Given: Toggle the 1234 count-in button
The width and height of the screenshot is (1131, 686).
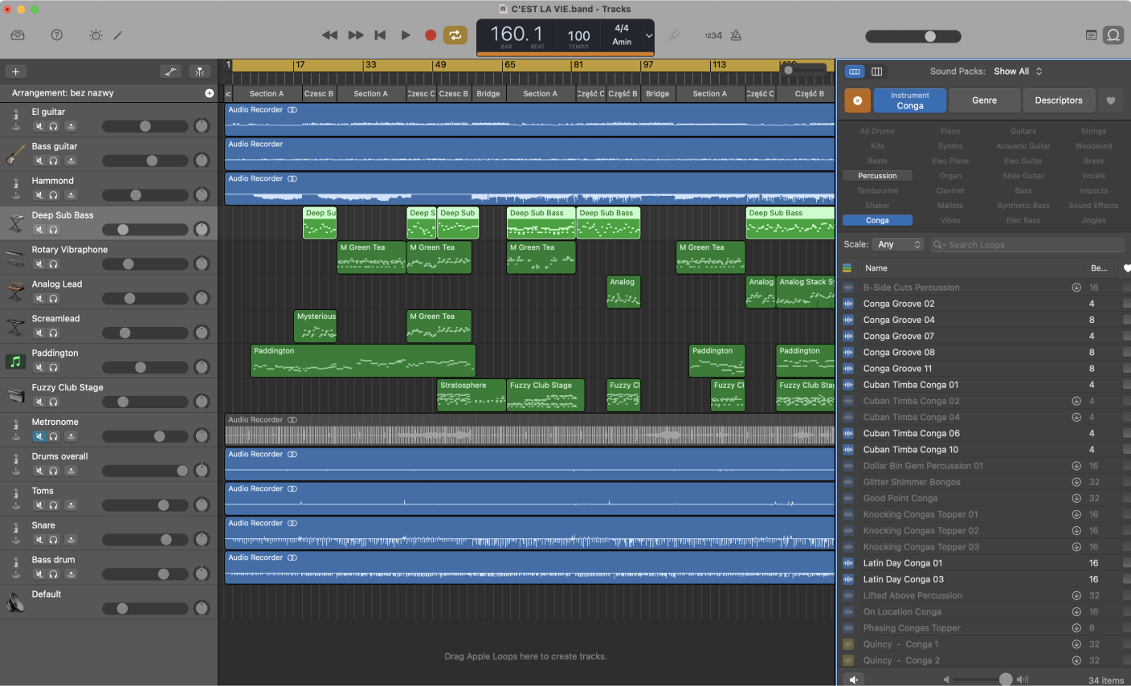Looking at the screenshot, I should [x=713, y=35].
